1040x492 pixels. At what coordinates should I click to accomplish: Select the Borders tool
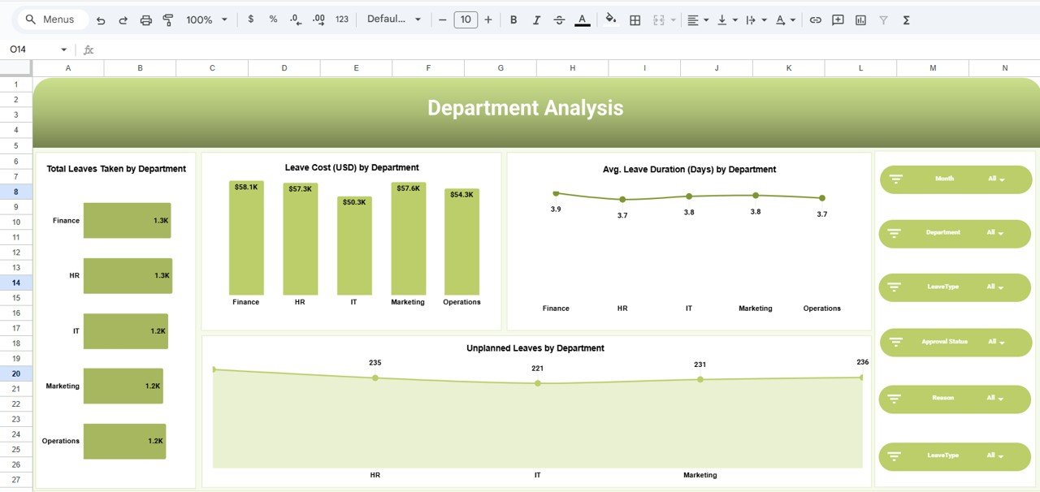635,19
